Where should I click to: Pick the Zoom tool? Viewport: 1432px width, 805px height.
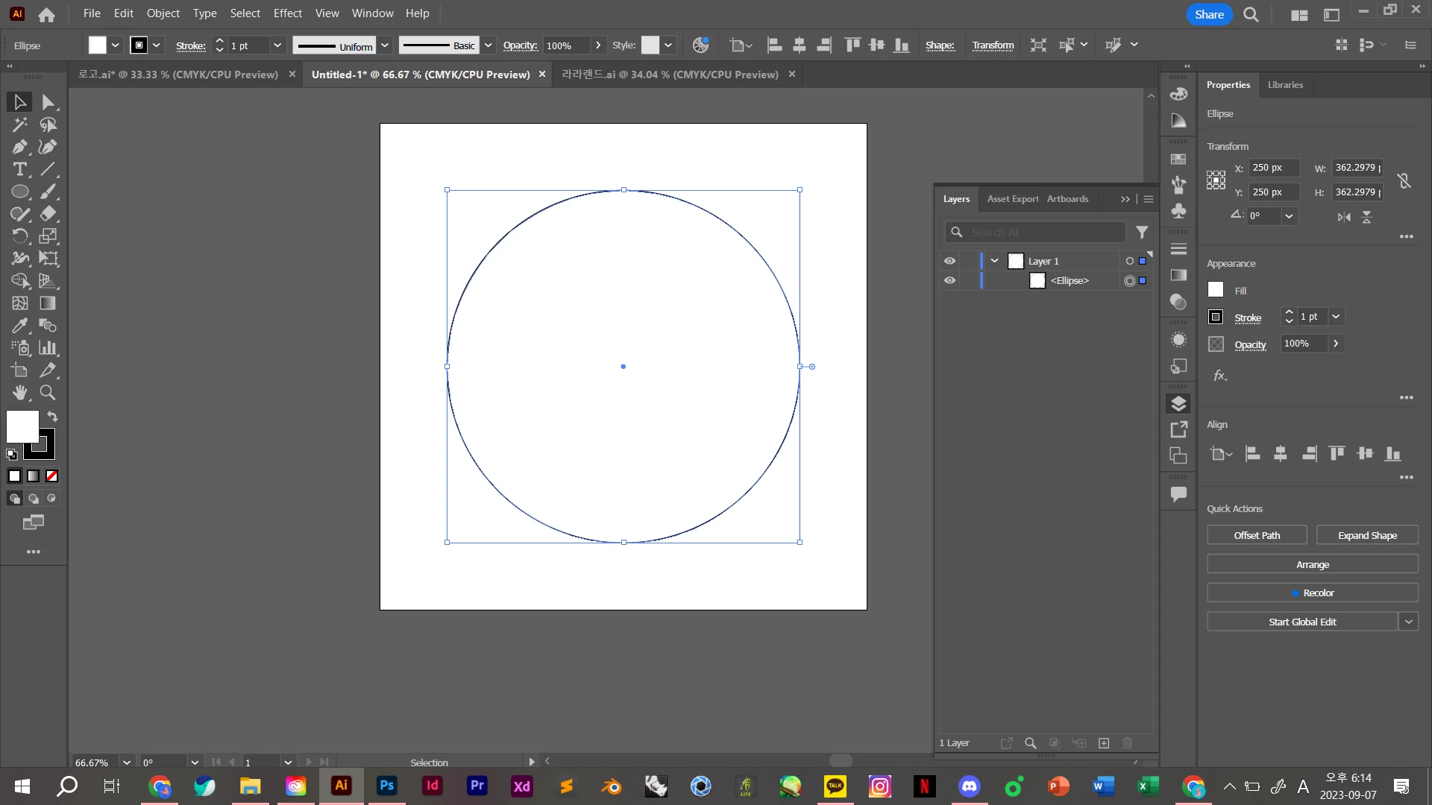point(48,393)
